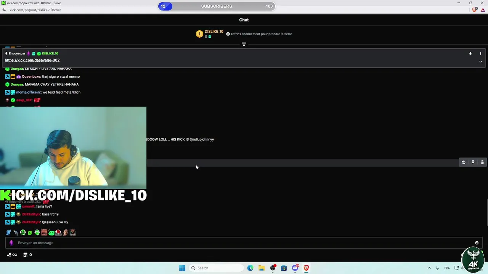Click the green frog emote in emote bar
The width and height of the screenshot is (488, 274).
(51, 233)
